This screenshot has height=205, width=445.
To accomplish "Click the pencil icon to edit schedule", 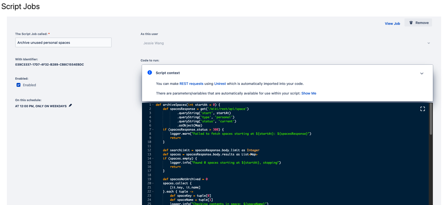I will click(70, 106).
